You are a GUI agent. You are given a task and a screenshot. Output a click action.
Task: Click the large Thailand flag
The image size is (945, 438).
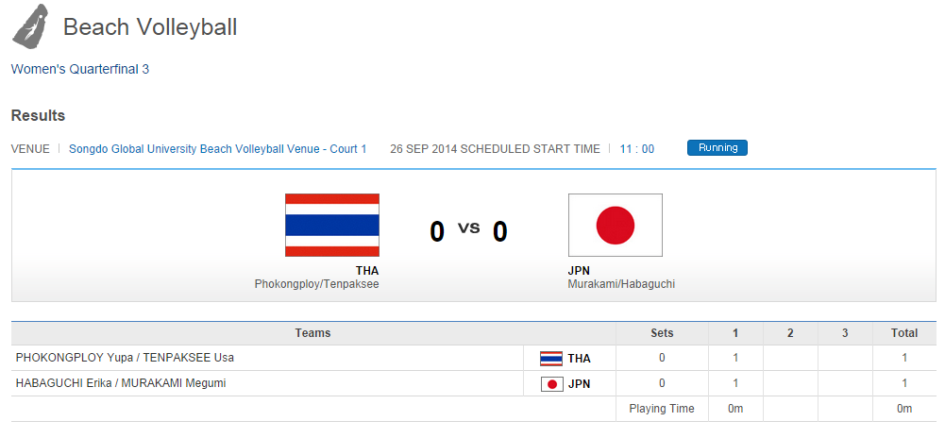(x=332, y=225)
